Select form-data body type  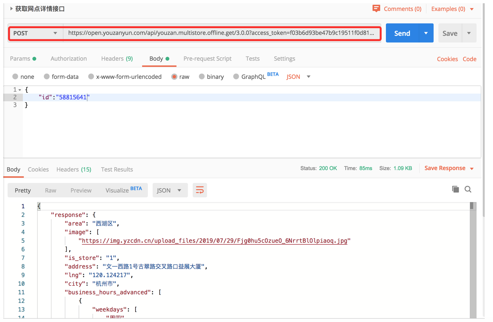click(46, 77)
